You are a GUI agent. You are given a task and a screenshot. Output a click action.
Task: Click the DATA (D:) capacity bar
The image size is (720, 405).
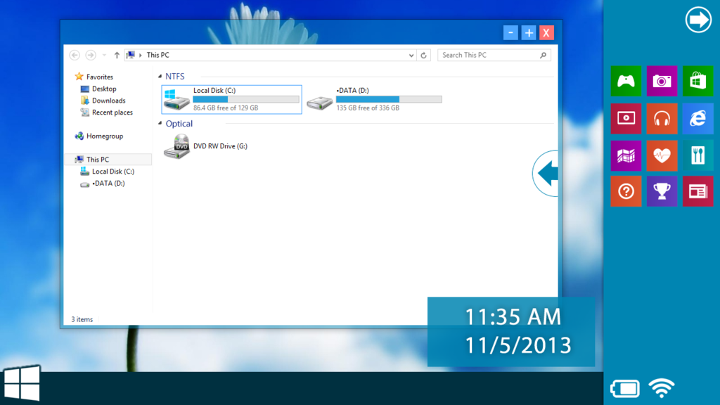(x=389, y=100)
